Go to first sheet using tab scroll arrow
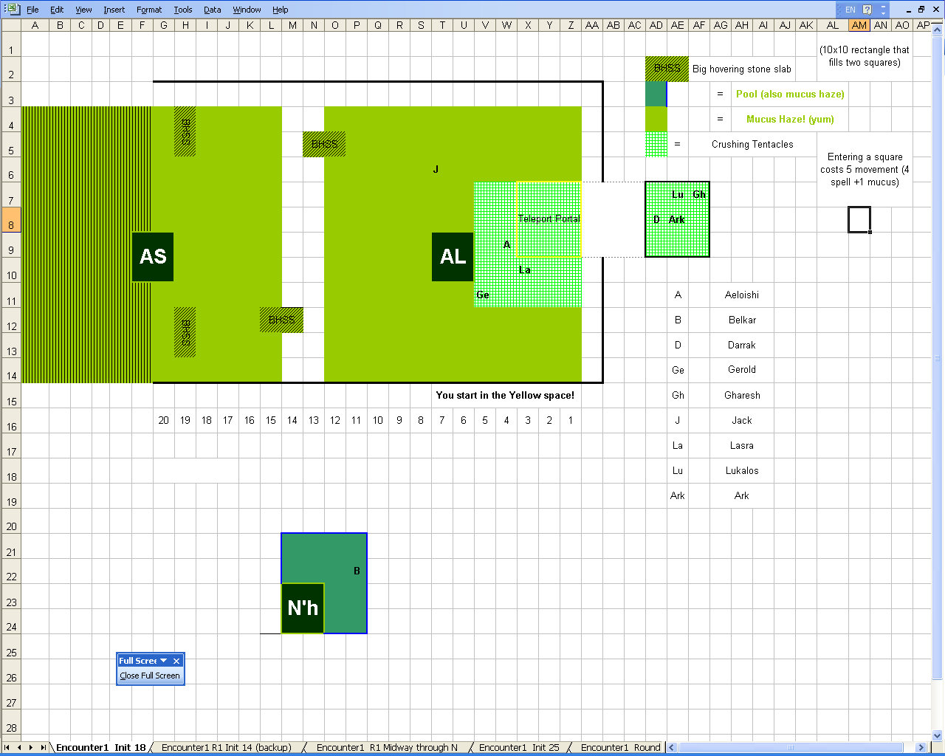This screenshot has width=945, height=756. [x=9, y=747]
